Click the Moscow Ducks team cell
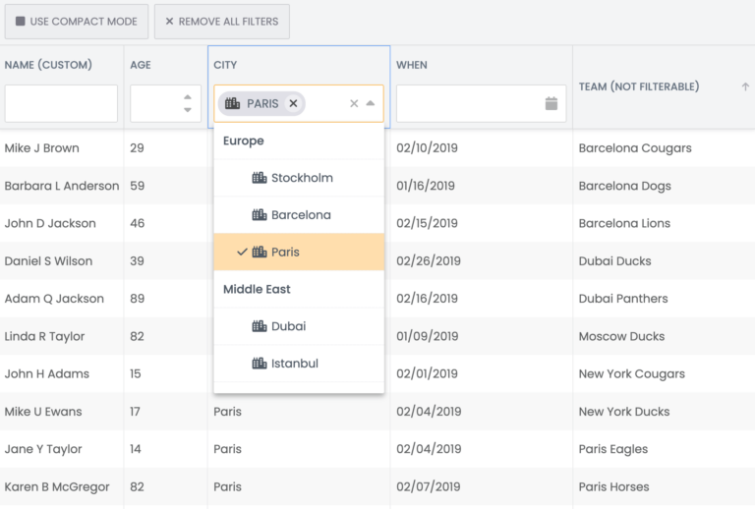Screen dimensions: 755x509 tap(664, 336)
